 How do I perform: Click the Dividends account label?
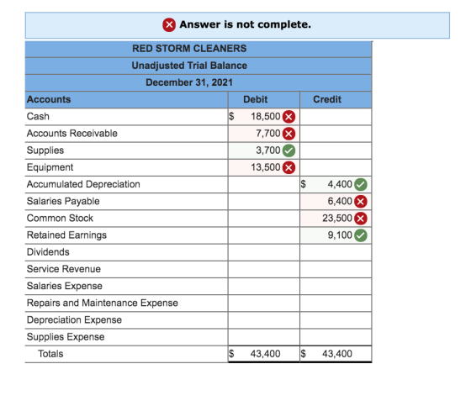48,252
